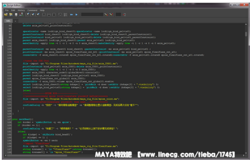The width and height of the screenshot is (250, 162).
Task: Open the History menu
Action: tap(21, 10)
